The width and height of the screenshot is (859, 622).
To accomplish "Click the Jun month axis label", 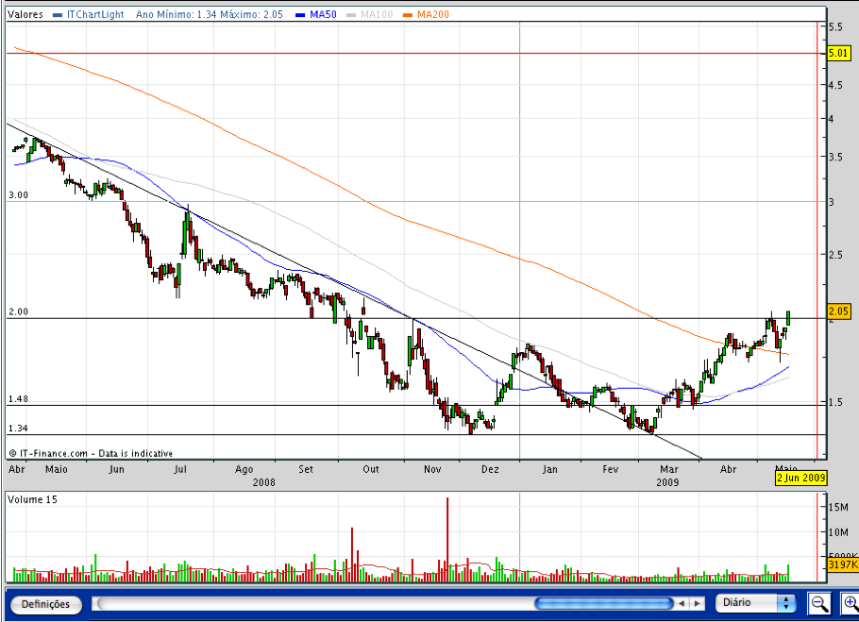I will (116, 469).
